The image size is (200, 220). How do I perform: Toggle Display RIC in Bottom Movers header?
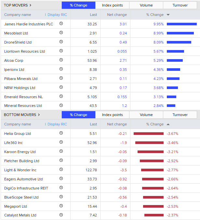pos(57,124)
